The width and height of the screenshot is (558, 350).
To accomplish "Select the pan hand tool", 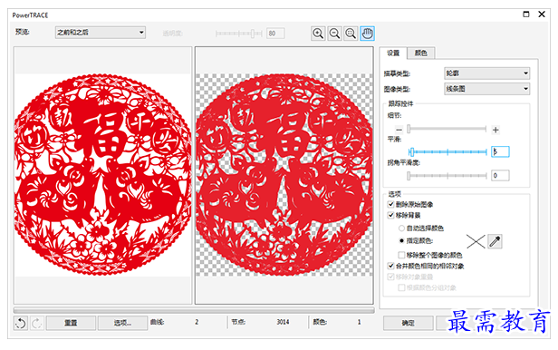I will (367, 34).
